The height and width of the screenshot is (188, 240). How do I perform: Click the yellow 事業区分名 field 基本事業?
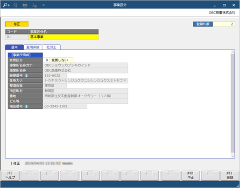[64, 37]
